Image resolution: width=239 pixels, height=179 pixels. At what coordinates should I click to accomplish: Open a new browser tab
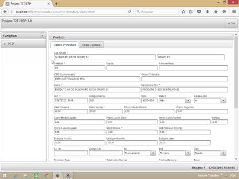tap(57, 3)
